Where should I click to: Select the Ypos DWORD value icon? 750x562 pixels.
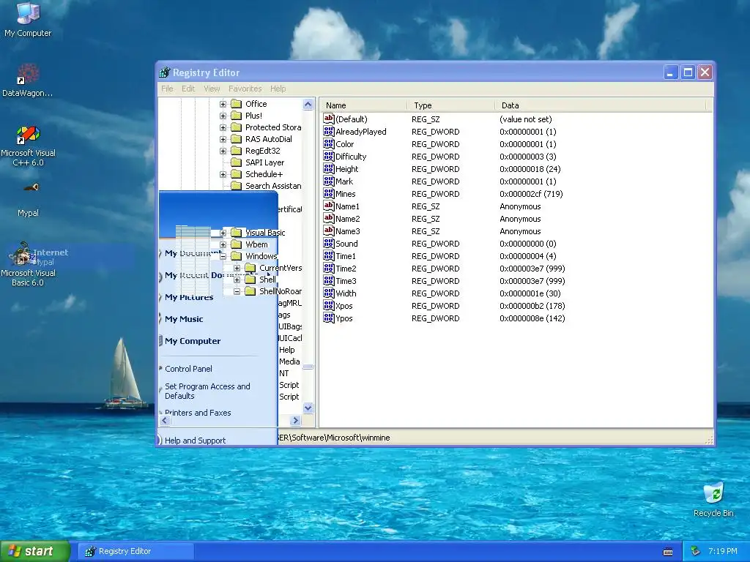tap(329, 318)
